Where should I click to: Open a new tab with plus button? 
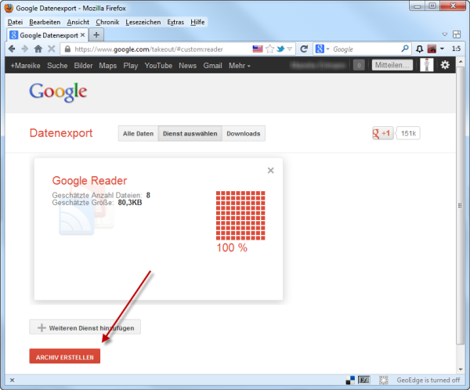96,35
